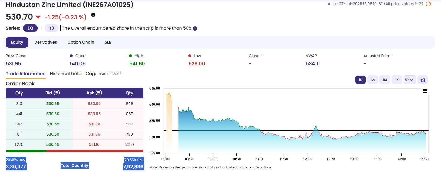Click Low value 528.00
The image size is (441, 173).
[197, 64]
